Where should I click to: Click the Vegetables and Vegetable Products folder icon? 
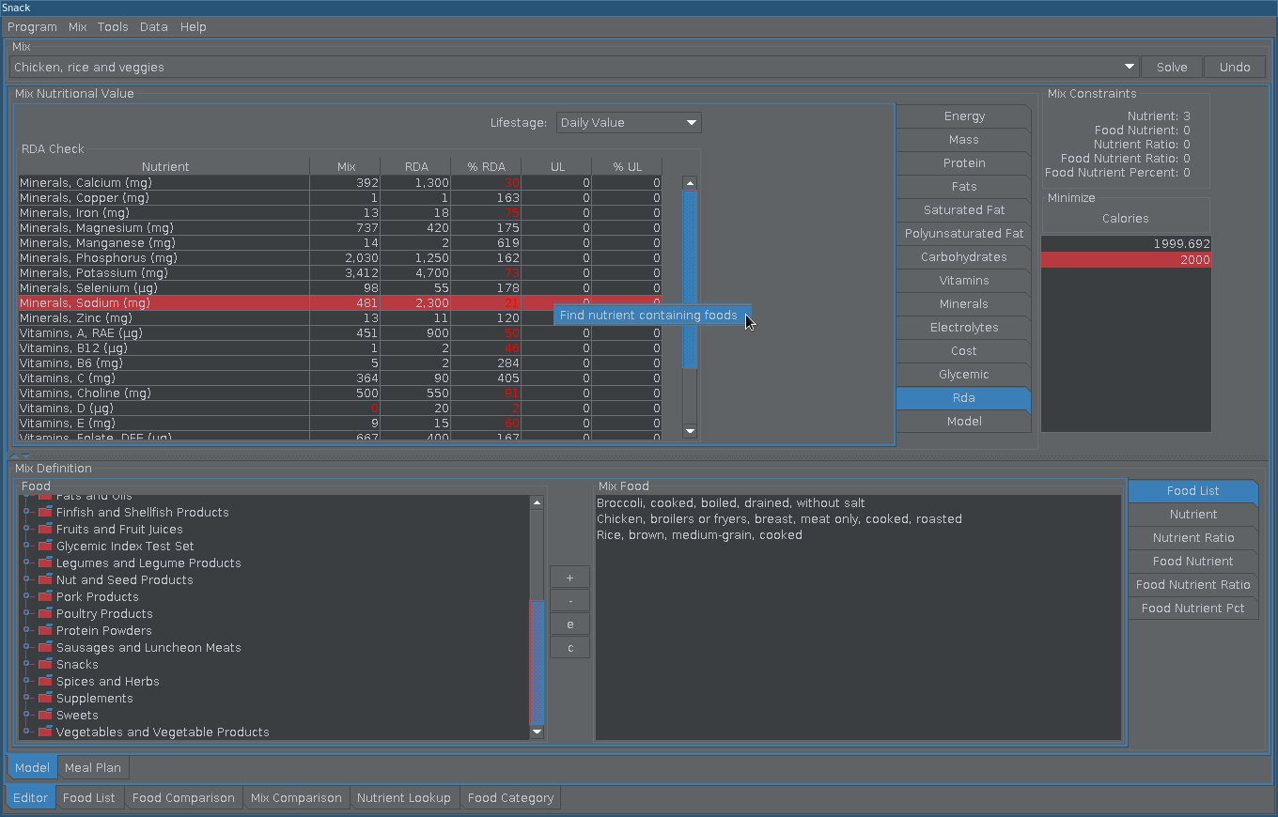[44, 732]
